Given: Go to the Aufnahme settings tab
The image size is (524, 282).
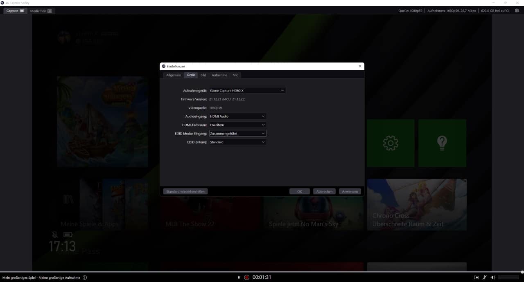Looking at the screenshot, I should pos(219,75).
